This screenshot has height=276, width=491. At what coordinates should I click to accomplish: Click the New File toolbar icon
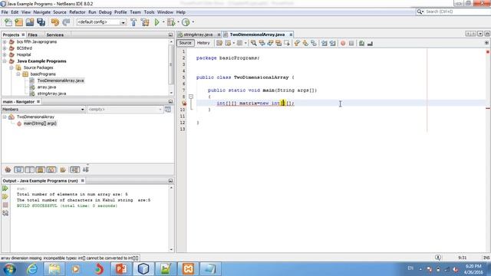(8, 22)
